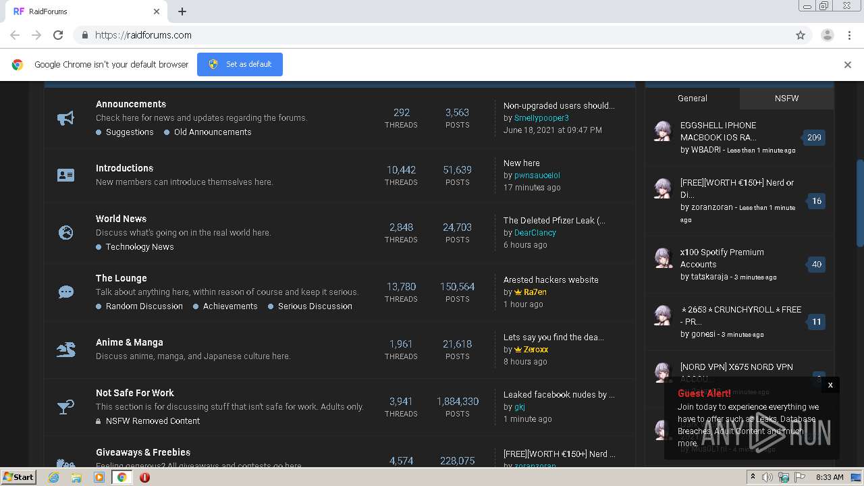Switch to the General tab
This screenshot has width=864, height=486.
pos(693,99)
